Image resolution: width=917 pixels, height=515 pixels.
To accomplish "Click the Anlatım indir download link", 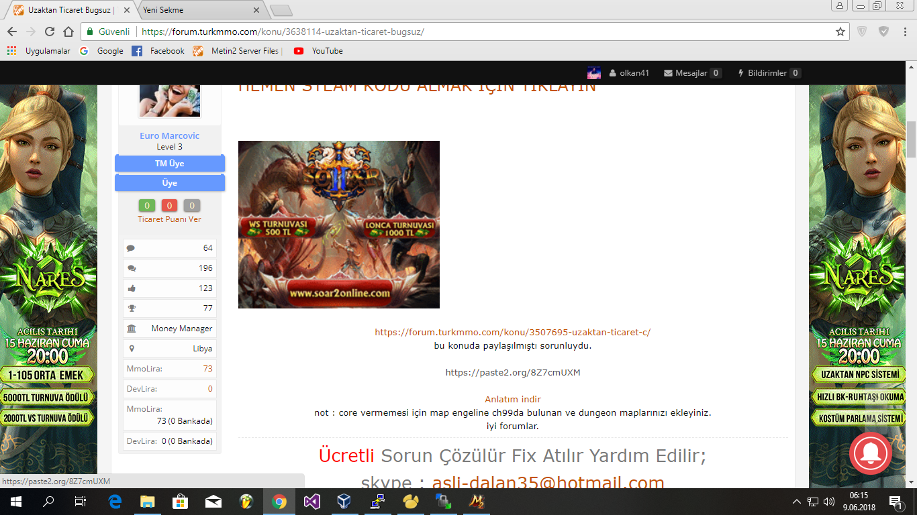I will tap(513, 399).
